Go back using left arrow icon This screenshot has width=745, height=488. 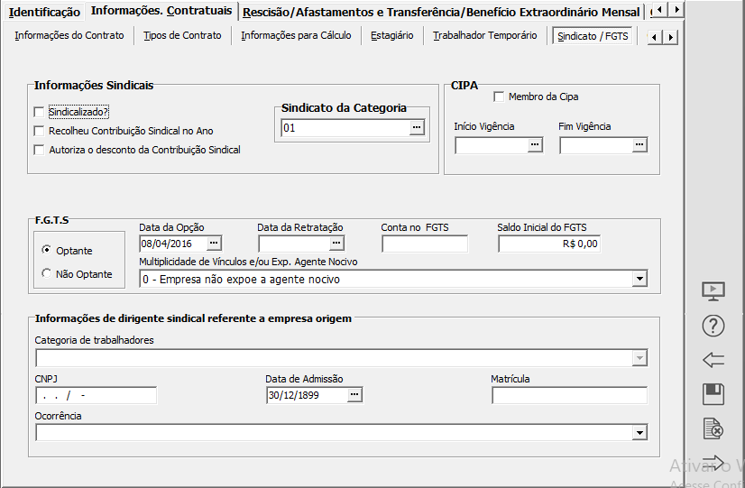point(713,360)
